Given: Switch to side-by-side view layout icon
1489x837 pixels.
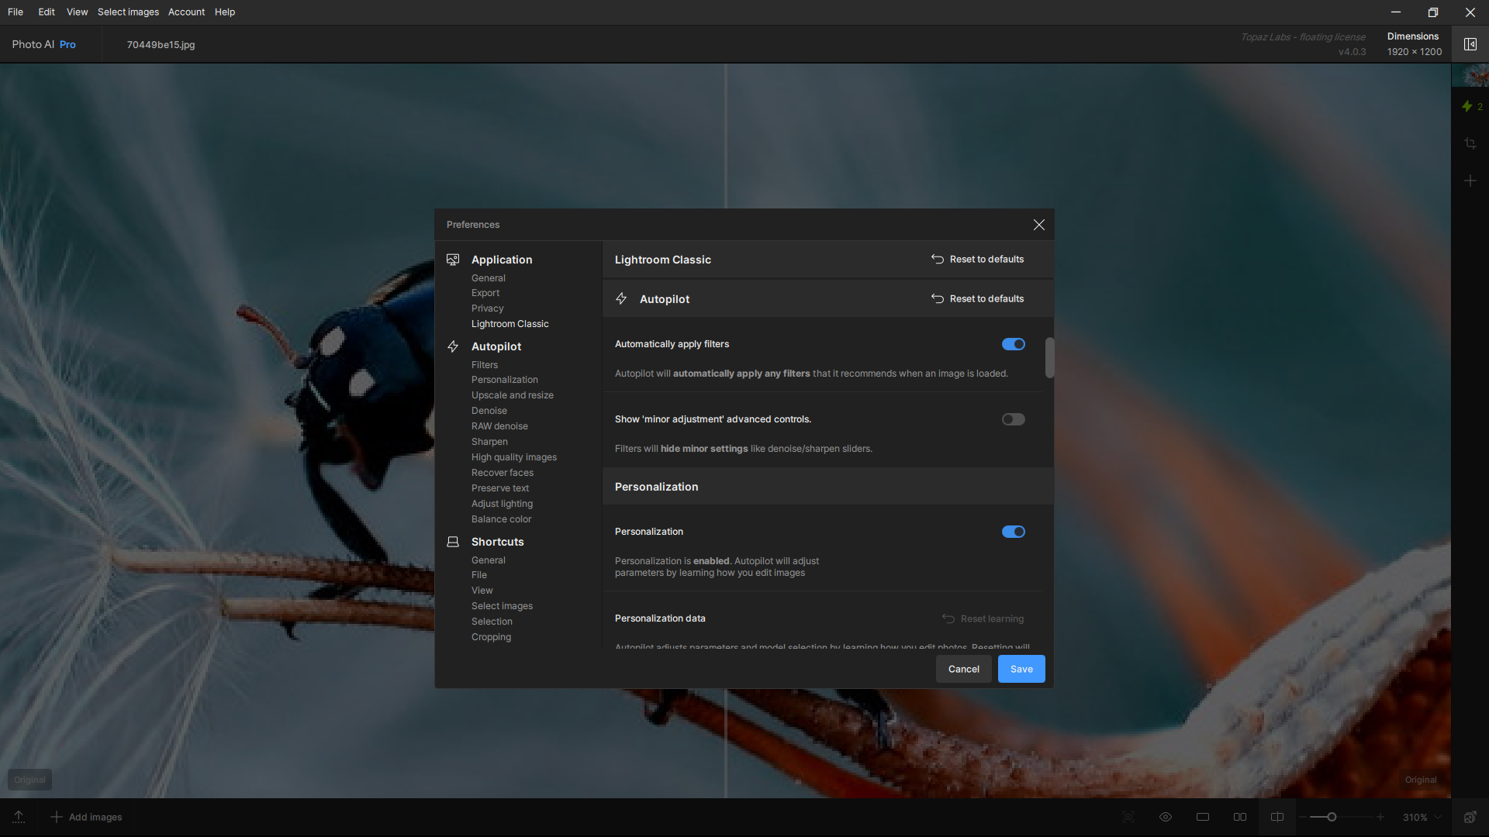Looking at the screenshot, I should (x=1240, y=817).
